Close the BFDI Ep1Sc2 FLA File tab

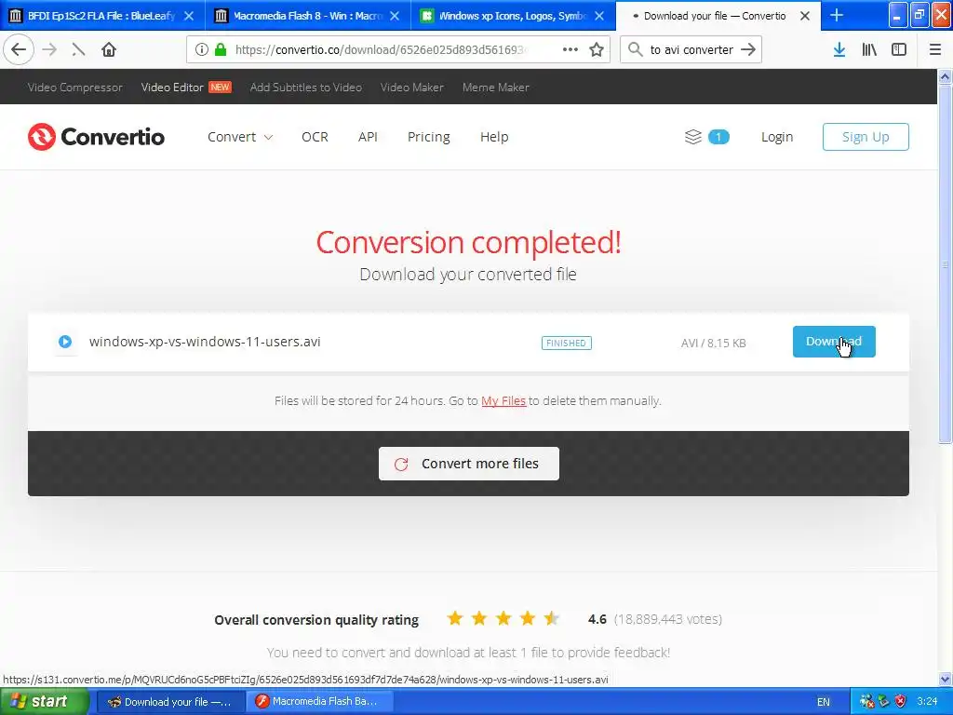click(189, 16)
